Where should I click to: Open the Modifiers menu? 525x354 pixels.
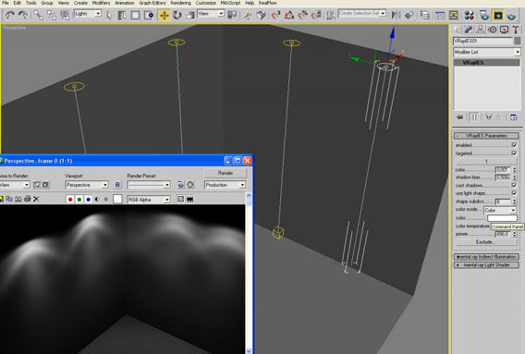(x=101, y=3)
